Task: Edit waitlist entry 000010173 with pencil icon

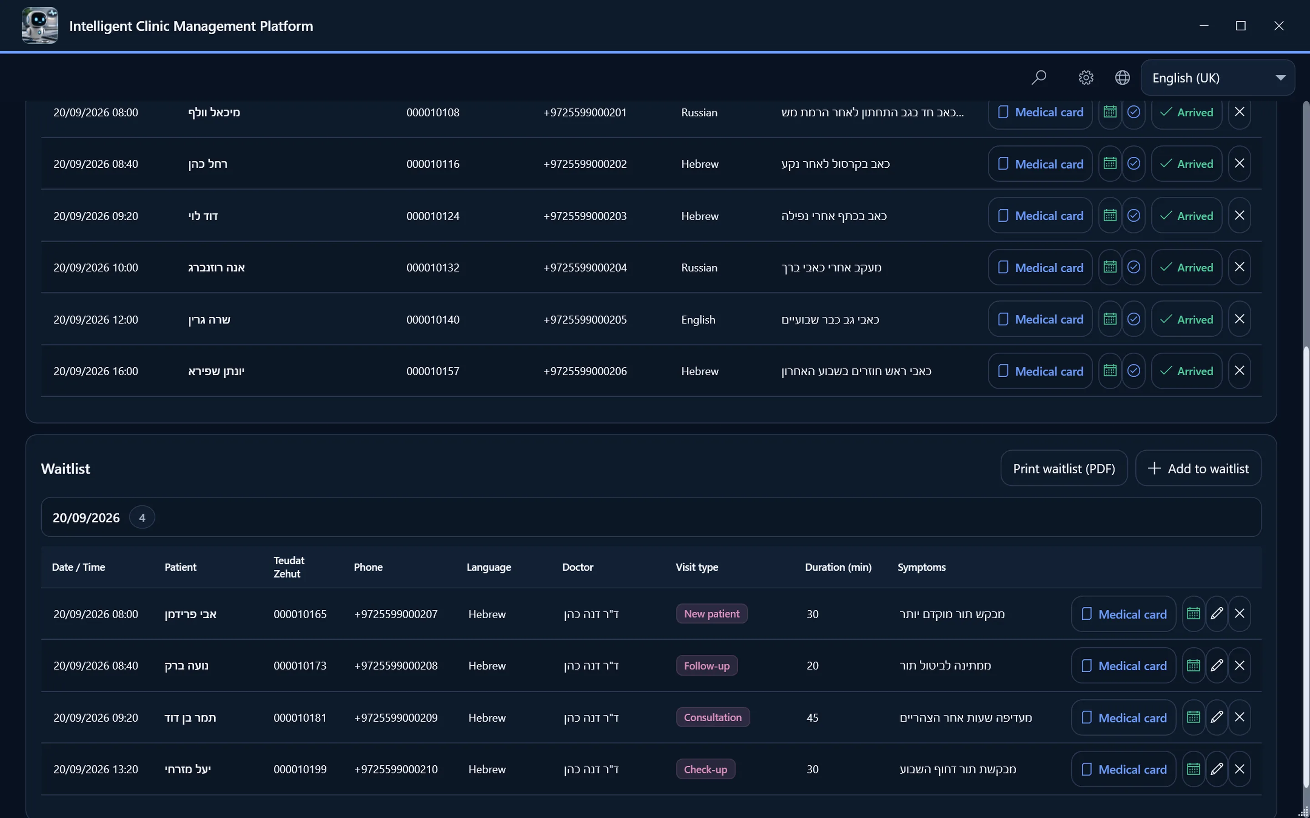Action: (1216, 665)
